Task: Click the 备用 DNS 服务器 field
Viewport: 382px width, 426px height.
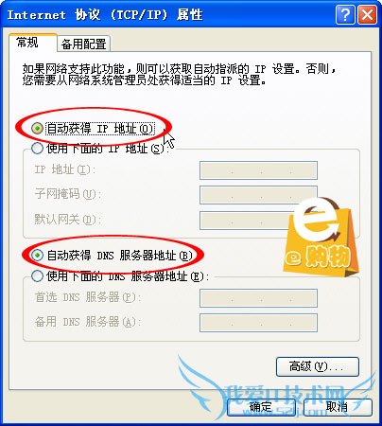Action: [258, 323]
